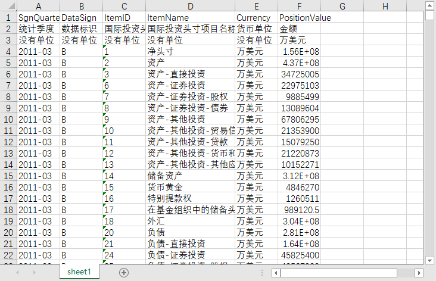
Task: Click the tab bar split handle dots
Action: click(262, 273)
